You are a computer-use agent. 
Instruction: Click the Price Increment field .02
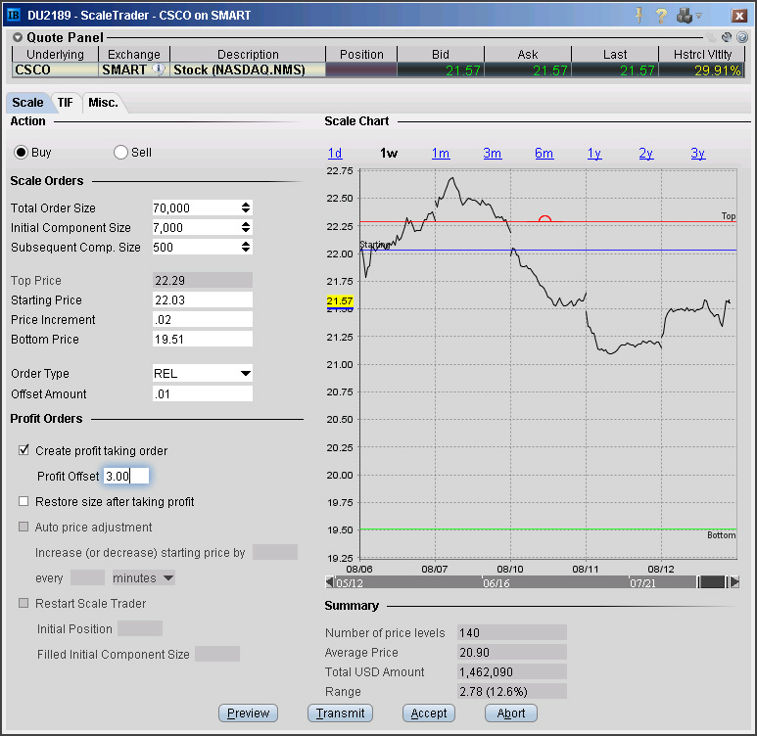(203, 319)
